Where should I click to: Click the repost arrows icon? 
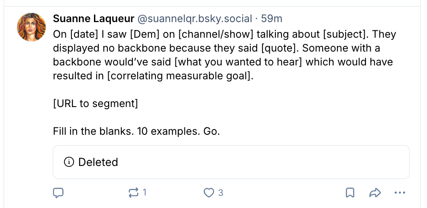click(x=133, y=192)
